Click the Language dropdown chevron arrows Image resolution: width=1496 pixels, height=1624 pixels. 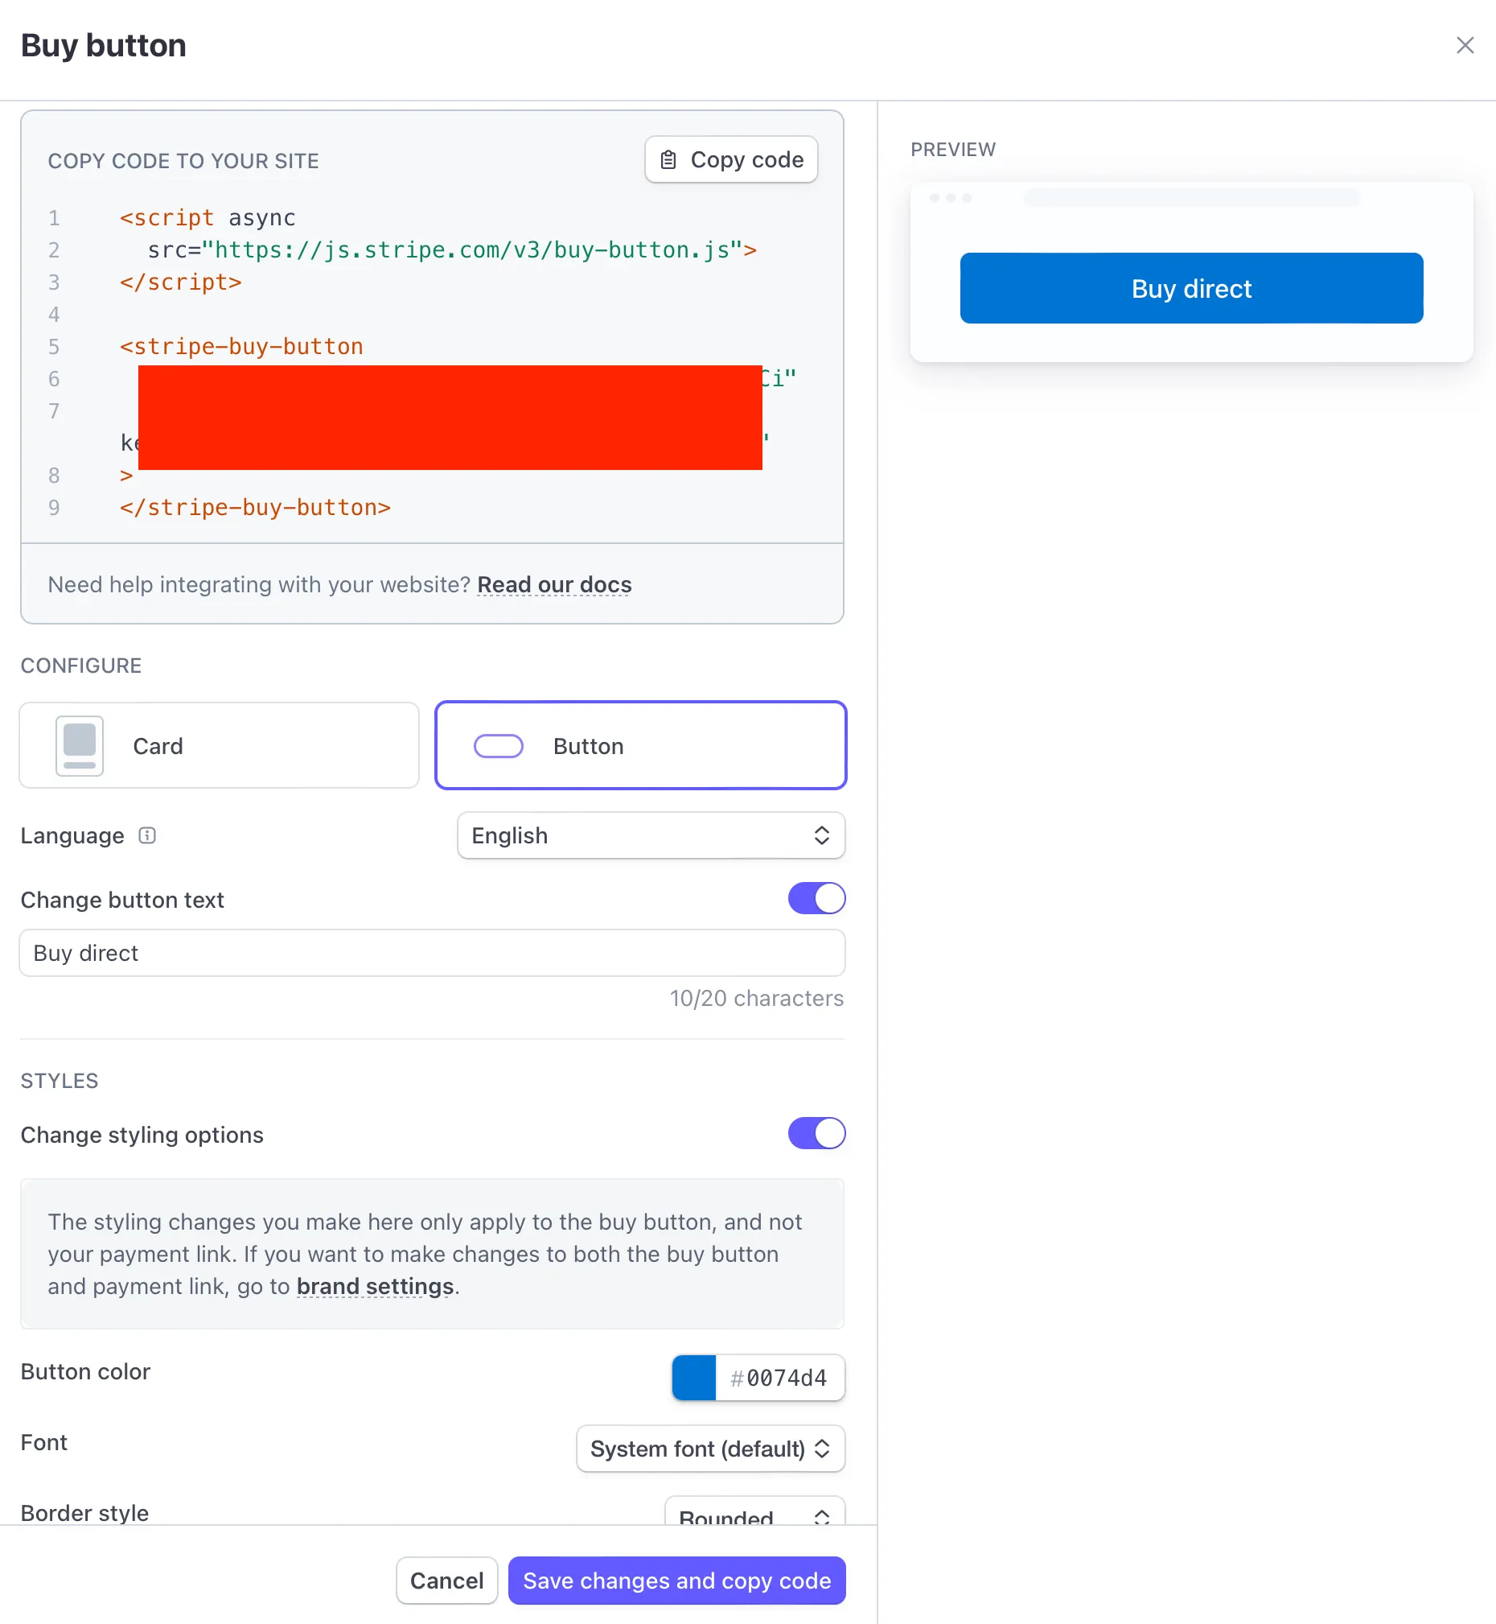click(x=821, y=835)
